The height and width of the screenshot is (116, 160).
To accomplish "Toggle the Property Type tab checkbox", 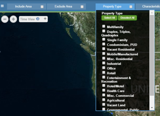I will click(131, 7).
